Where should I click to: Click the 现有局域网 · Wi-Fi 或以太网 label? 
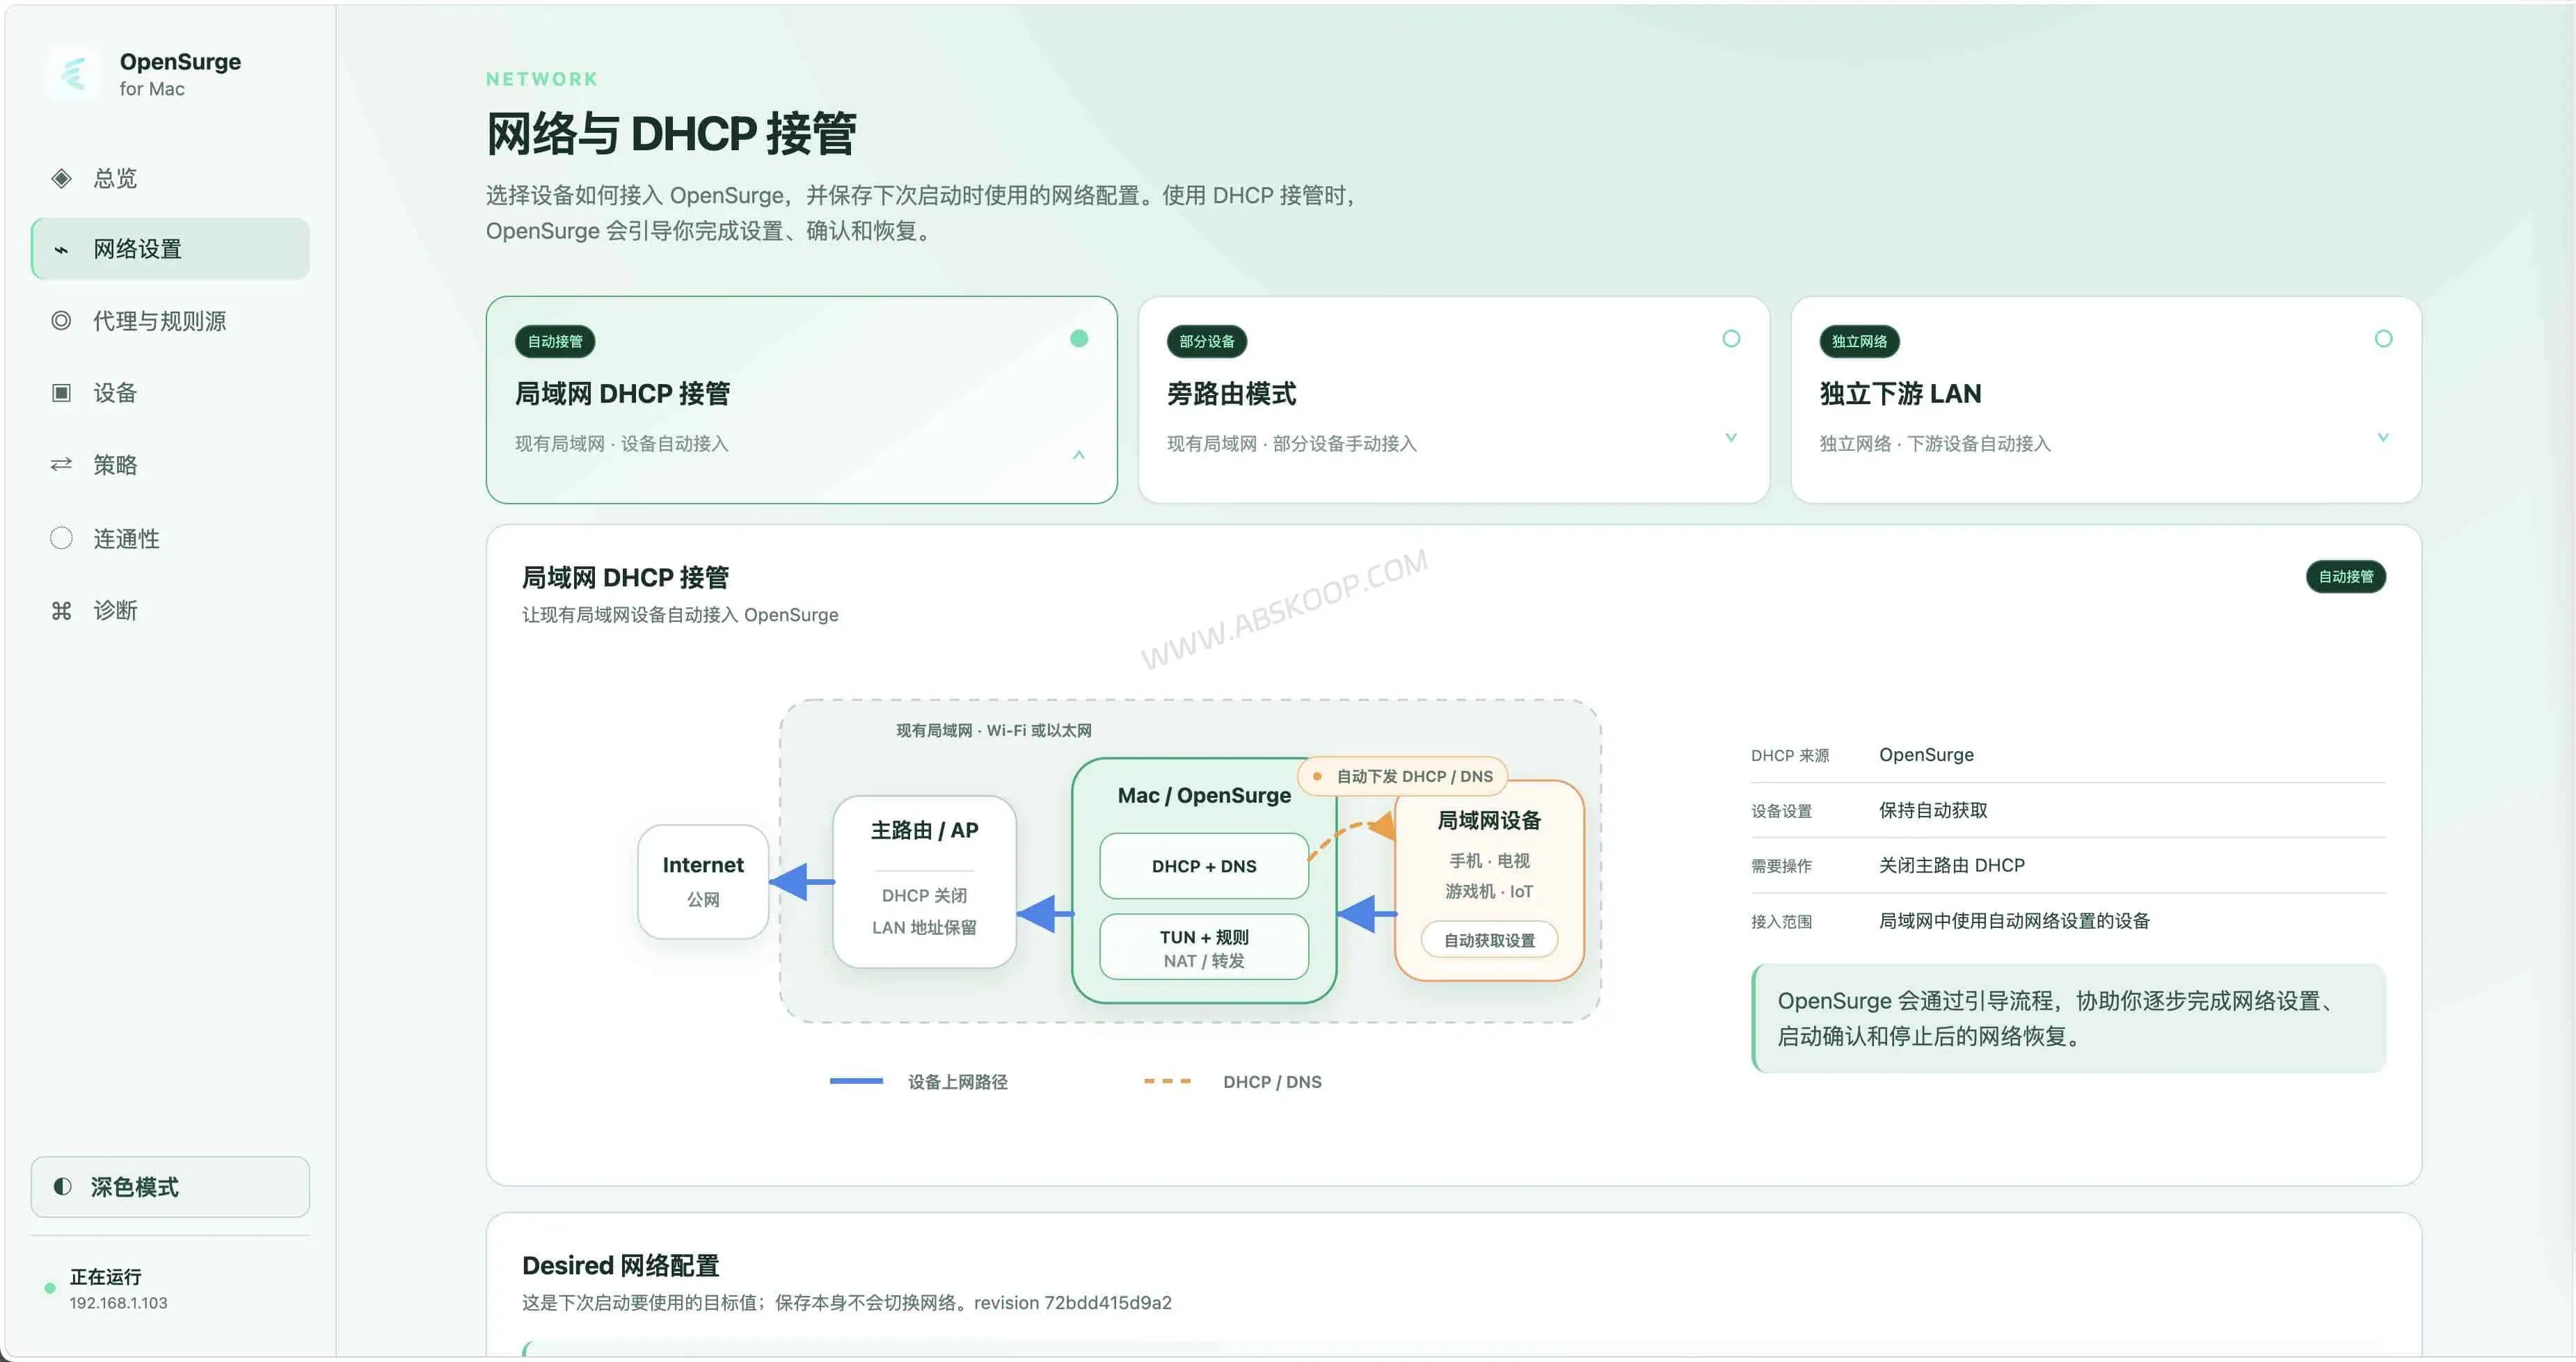(x=993, y=731)
